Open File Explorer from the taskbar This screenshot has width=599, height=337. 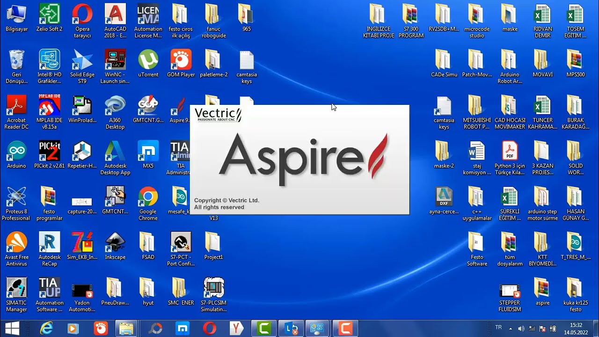[127, 329]
